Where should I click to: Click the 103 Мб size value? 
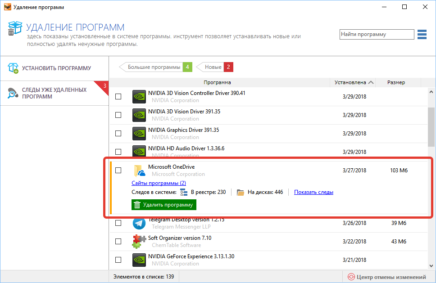point(399,171)
